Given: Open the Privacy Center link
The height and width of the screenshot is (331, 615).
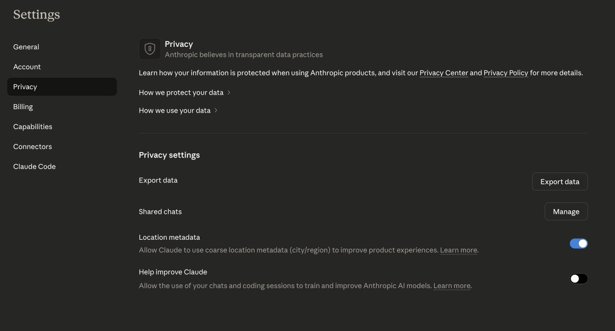Looking at the screenshot, I should pos(444,73).
